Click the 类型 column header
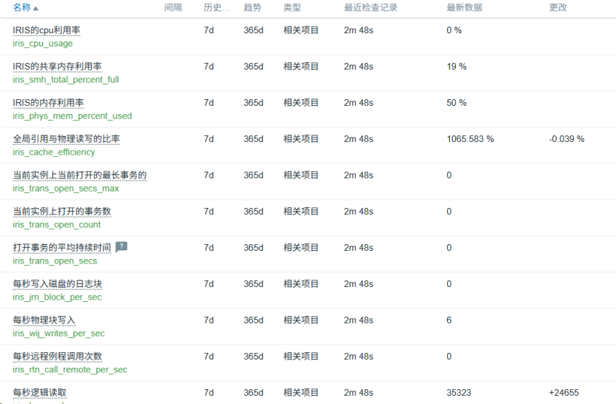 click(x=292, y=7)
